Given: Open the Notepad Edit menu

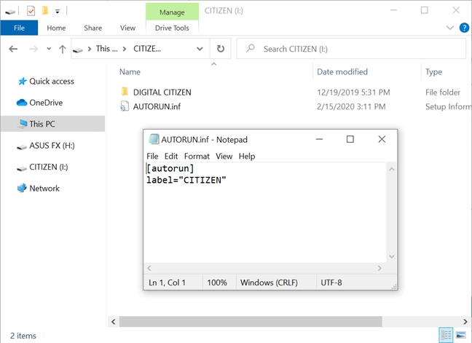Looking at the screenshot, I should 171,156.
